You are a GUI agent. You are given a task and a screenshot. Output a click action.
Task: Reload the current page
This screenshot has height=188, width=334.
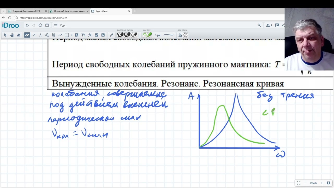[x=10, y=18]
